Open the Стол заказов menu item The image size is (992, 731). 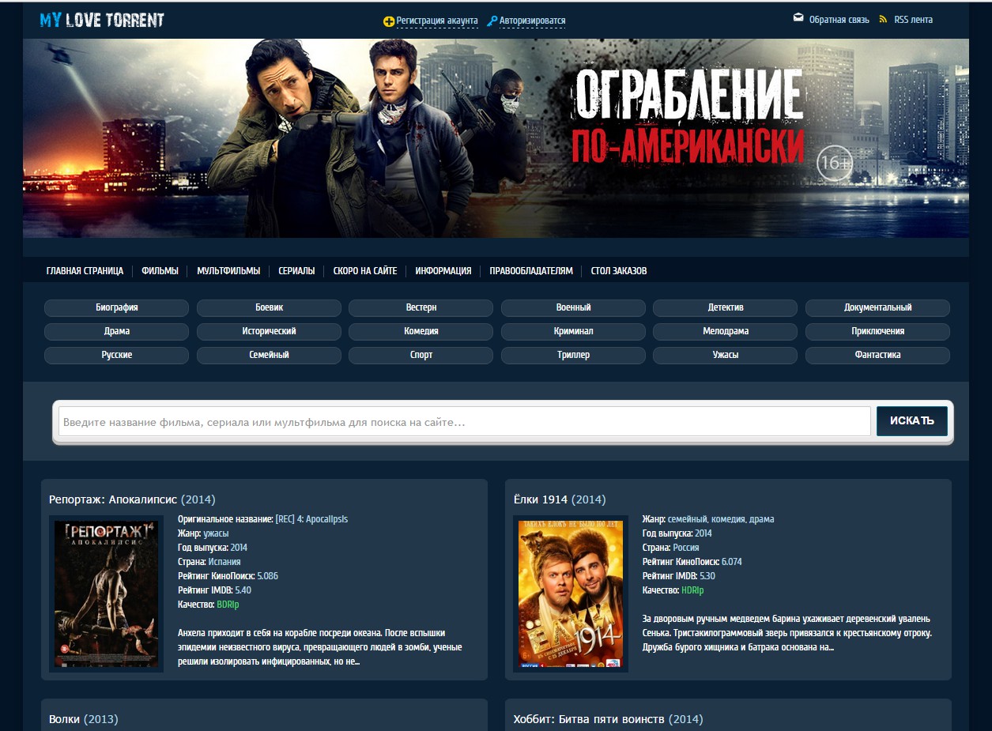tap(619, 271)
